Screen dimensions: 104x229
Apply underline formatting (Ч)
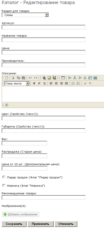44,83
